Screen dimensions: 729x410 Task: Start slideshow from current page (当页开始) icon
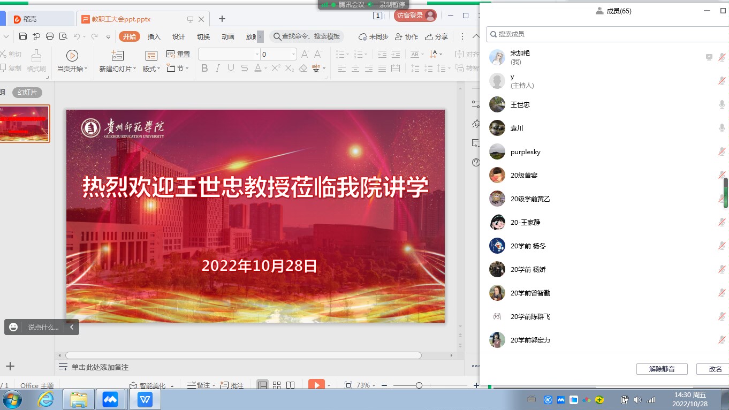72,56
